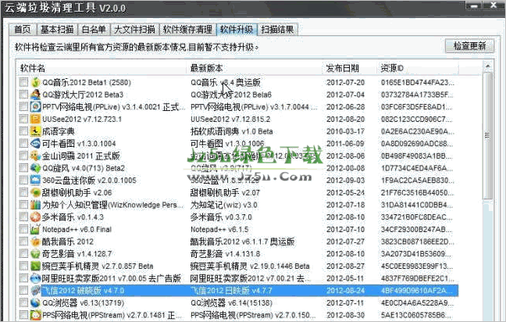Check the 金山词霸 2011 正式版 checkbox

click(23, 156)
